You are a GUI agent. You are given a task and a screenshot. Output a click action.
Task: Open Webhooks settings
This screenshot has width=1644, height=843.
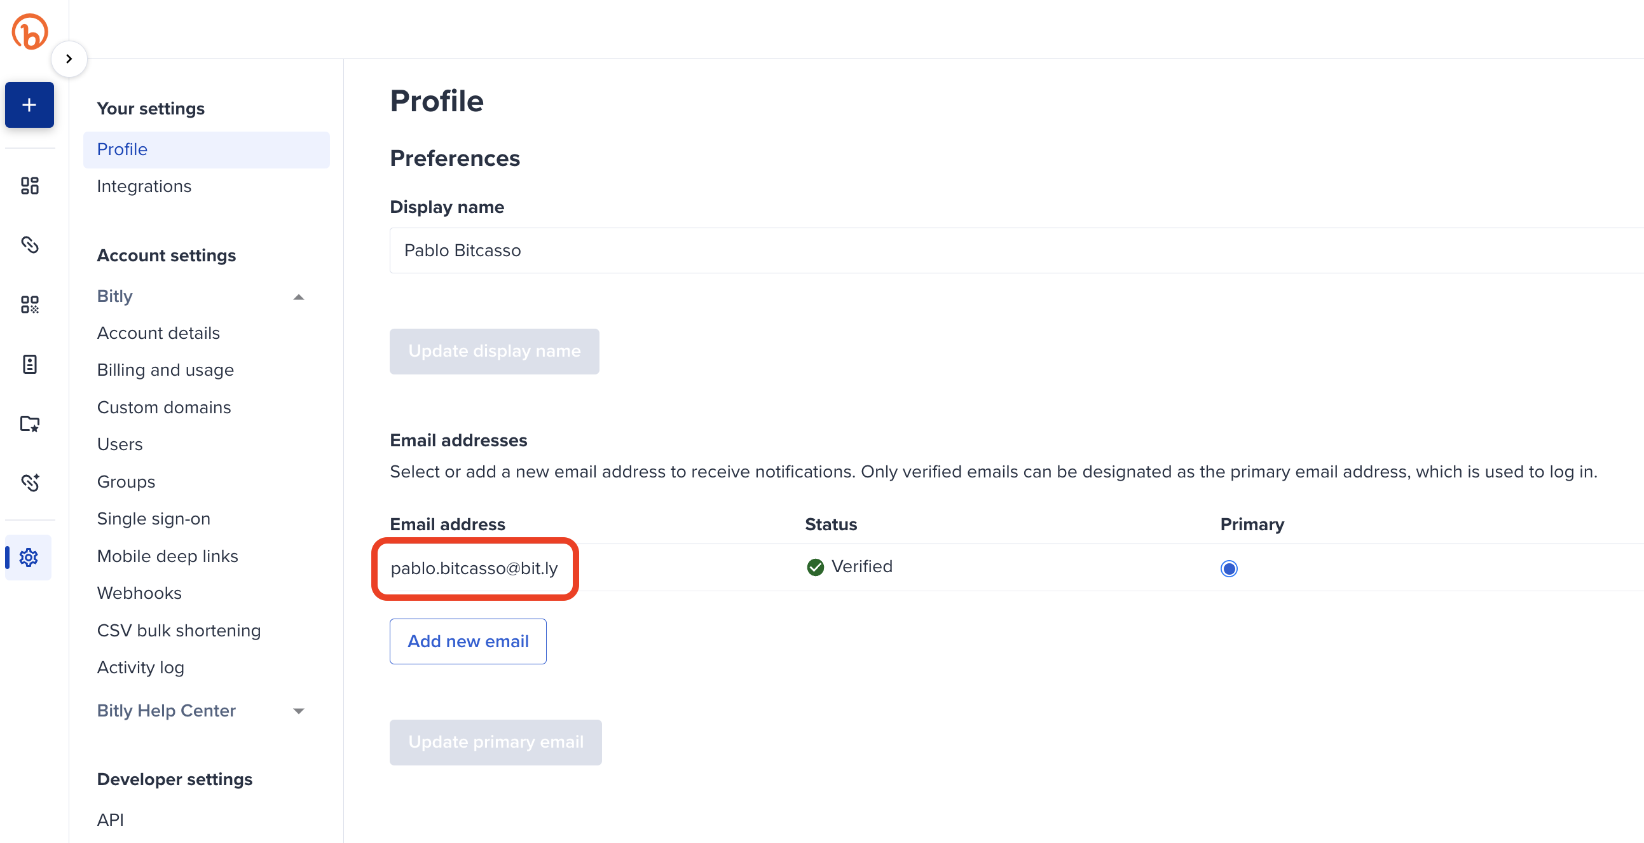tap(140, 593)
